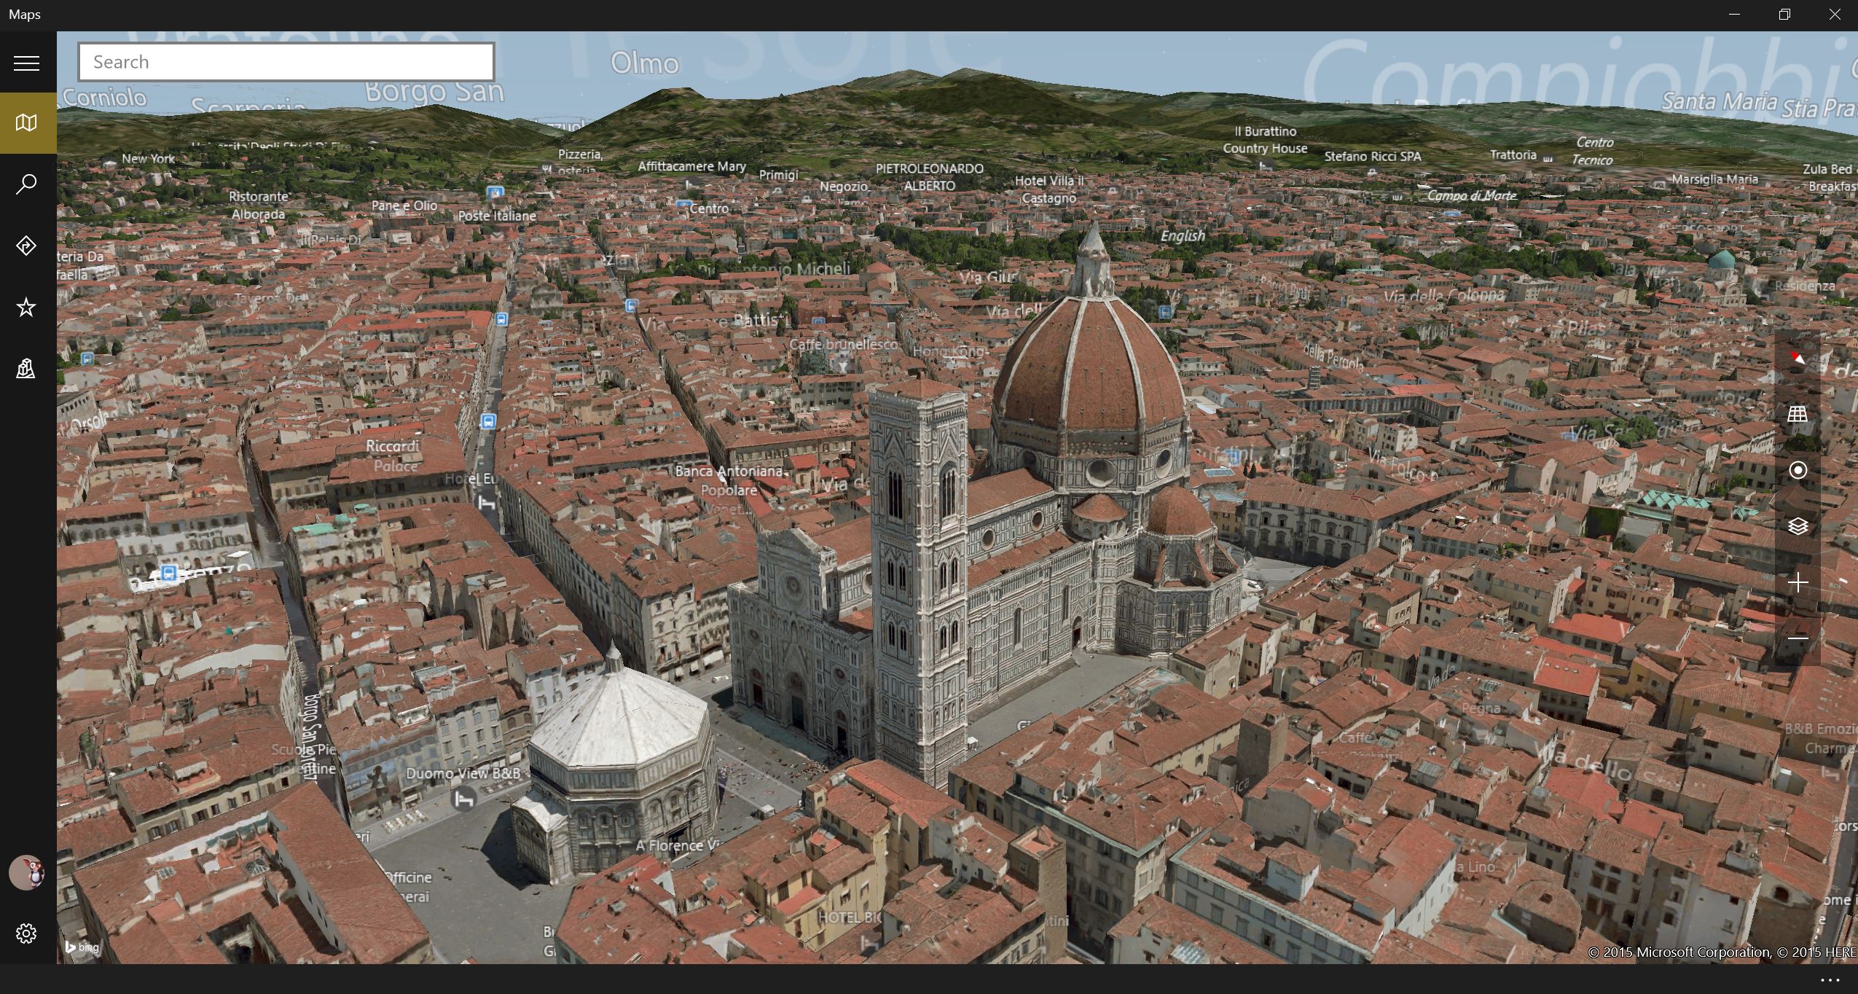Open the 3D Cities sidebar icon
This screenshot has width=1858, height=994.
point(26,369)
